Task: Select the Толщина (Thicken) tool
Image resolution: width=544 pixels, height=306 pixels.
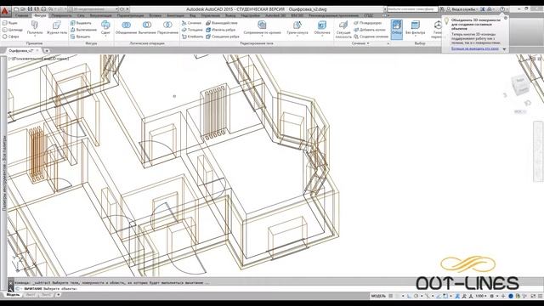Action: tap(192, 30)
